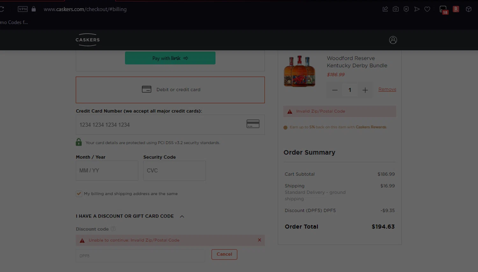Click the green lock security icon
Viewport: 478px width, 272px height.
pos(79,142)
